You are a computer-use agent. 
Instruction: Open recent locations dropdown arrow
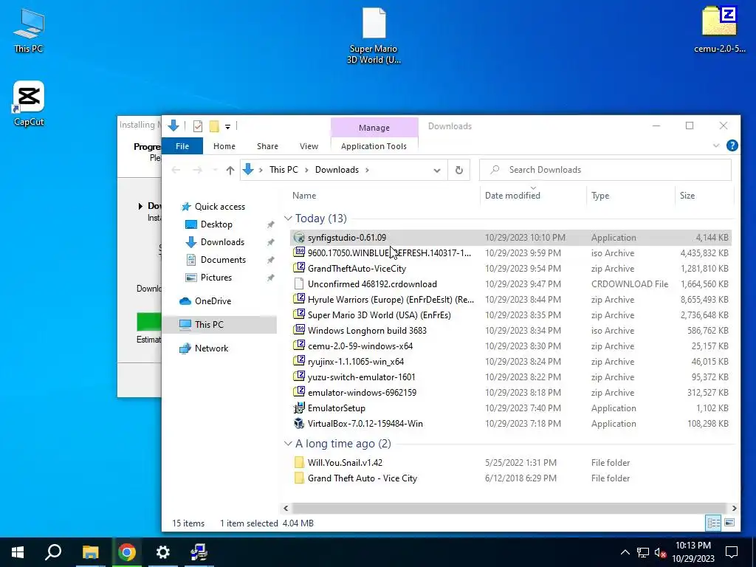coord(215,170)
